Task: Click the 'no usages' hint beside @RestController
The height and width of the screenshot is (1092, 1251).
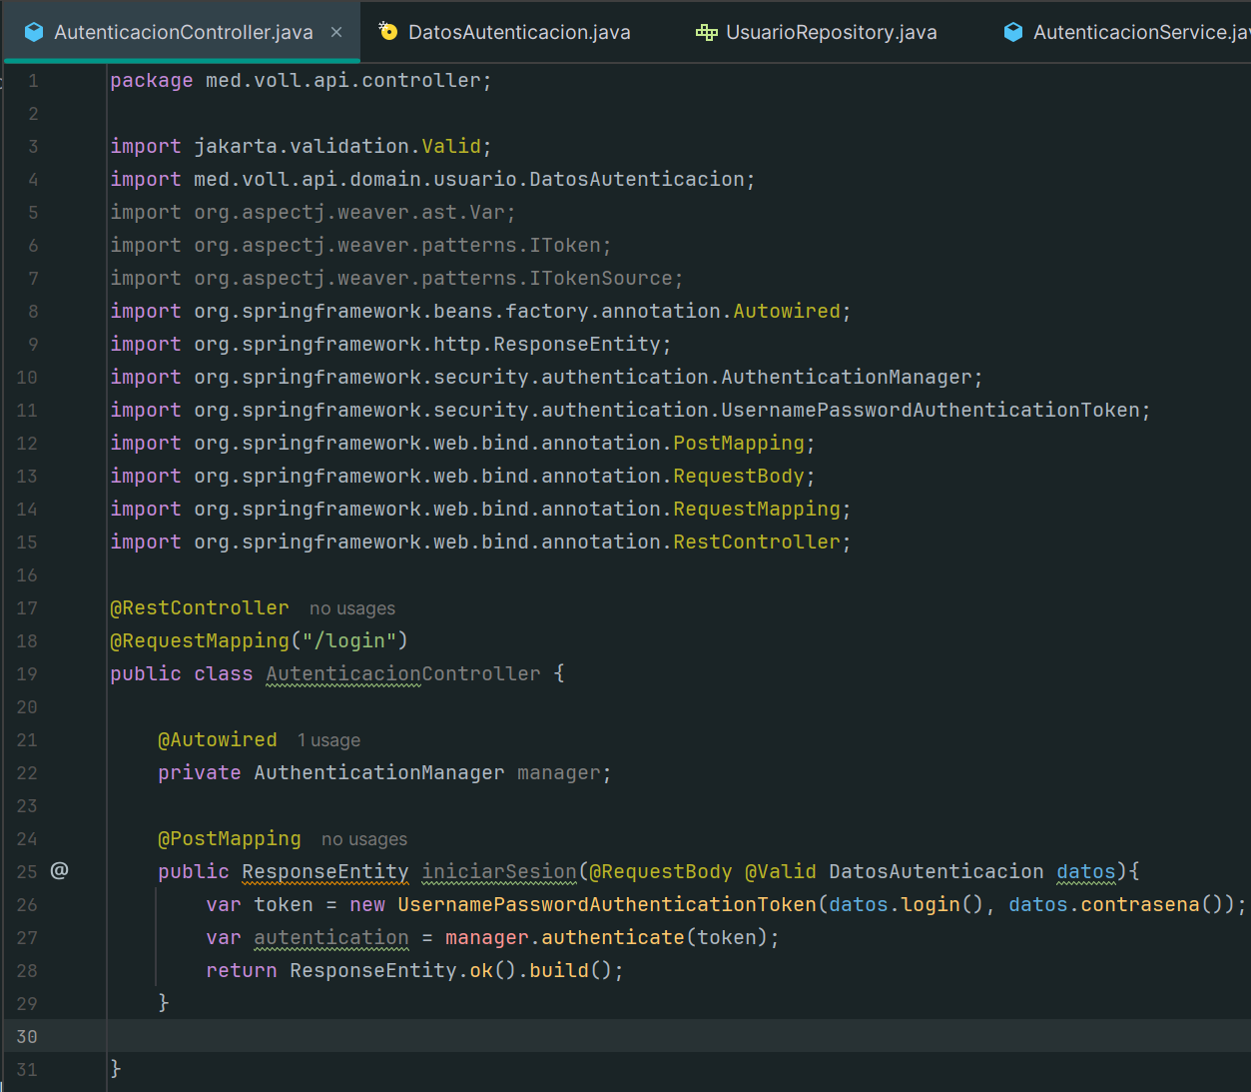Action: point(352,608)
